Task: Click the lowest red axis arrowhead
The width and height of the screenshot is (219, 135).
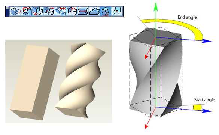Action: (146, 126)
